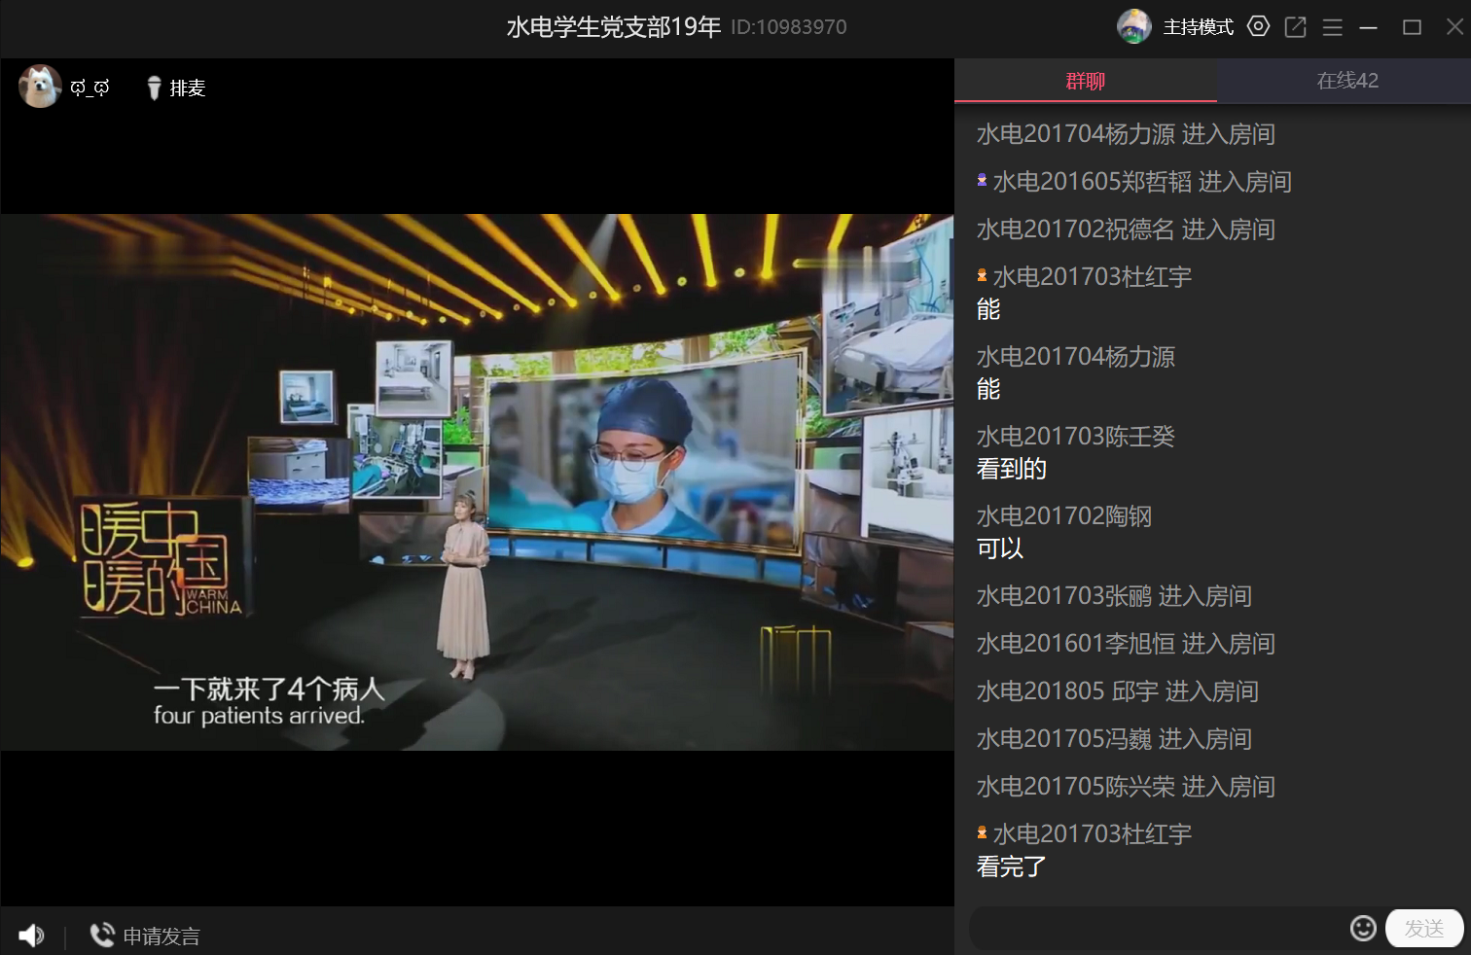
Task: Open the emoji picker smiley icon
Action: click(1362, 928)
